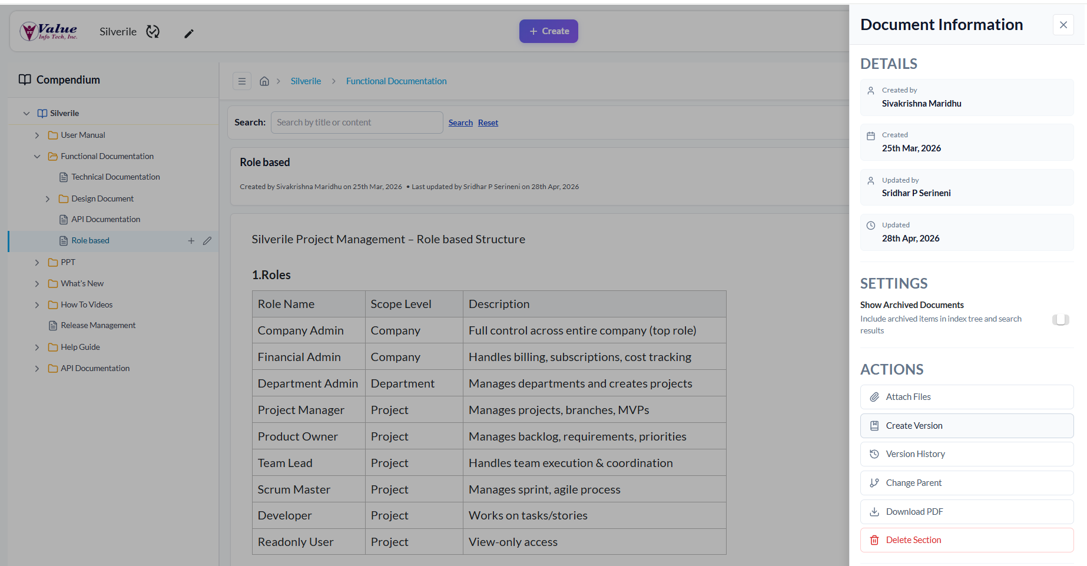
Task: Click the Created calendar icon
Action: point(871,136)
